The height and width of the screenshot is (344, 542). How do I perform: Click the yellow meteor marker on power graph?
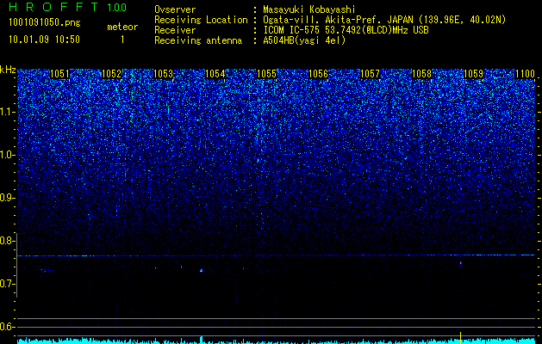[x=460, y=337]
